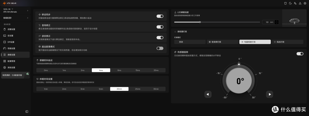Click the 移动同步 move icon
309x116 pixels.
pyautogui.click(x=39, y=15)
